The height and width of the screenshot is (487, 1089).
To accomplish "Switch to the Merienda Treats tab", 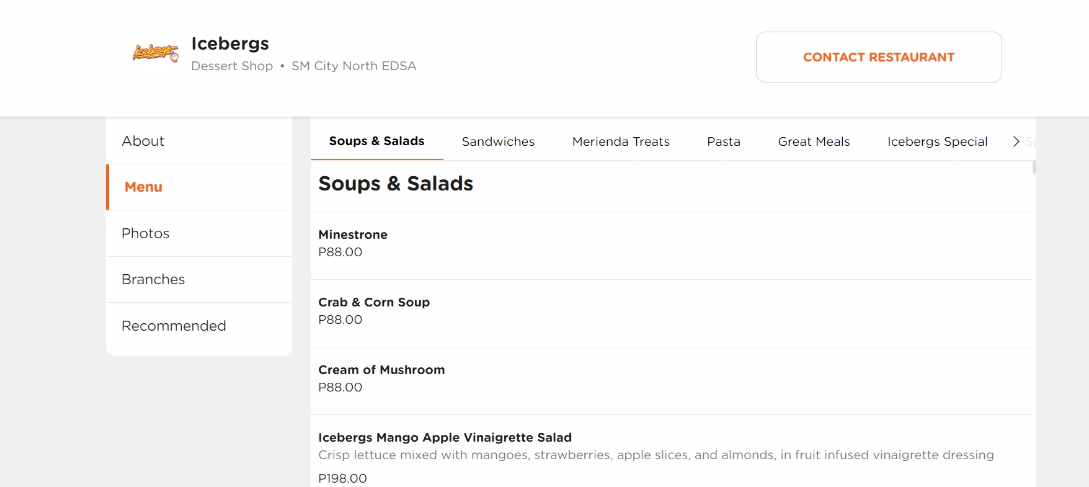I will [620, 141].
